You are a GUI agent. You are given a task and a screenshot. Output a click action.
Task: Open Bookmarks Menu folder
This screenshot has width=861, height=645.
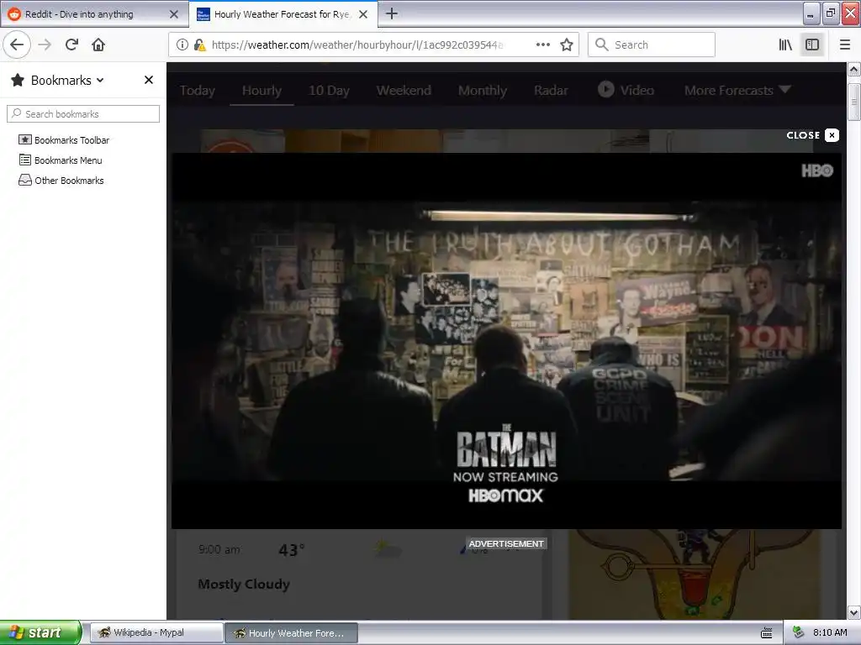pos(61,160)
